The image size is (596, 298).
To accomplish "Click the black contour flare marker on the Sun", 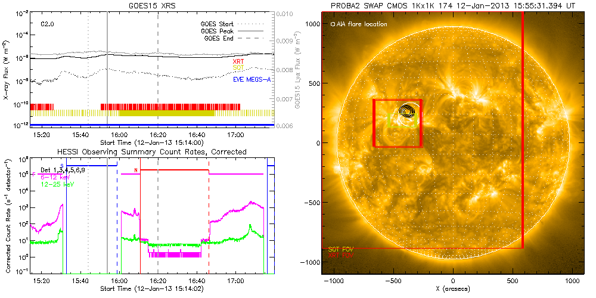I will click(409, 110).
